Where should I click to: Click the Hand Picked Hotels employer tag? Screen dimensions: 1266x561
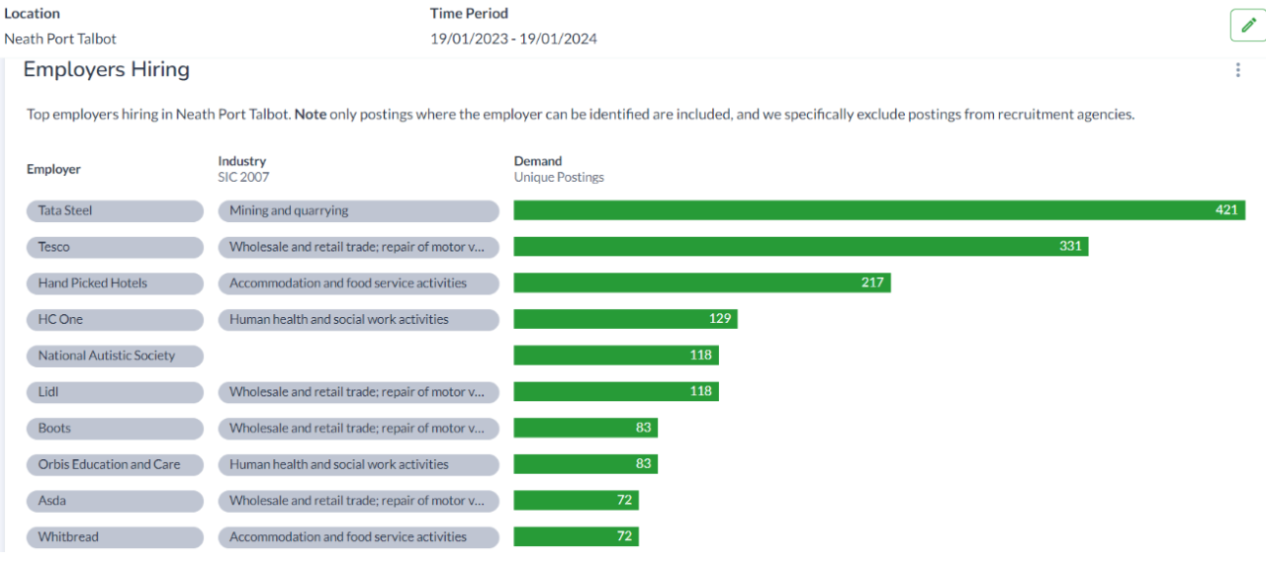[x=115, y=283]
